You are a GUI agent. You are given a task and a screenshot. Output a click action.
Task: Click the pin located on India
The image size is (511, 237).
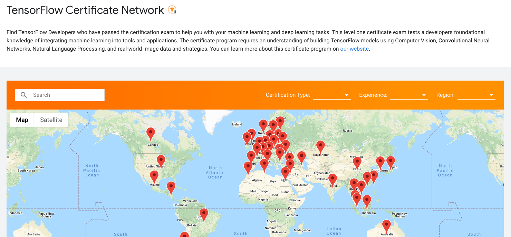point(332,180)
